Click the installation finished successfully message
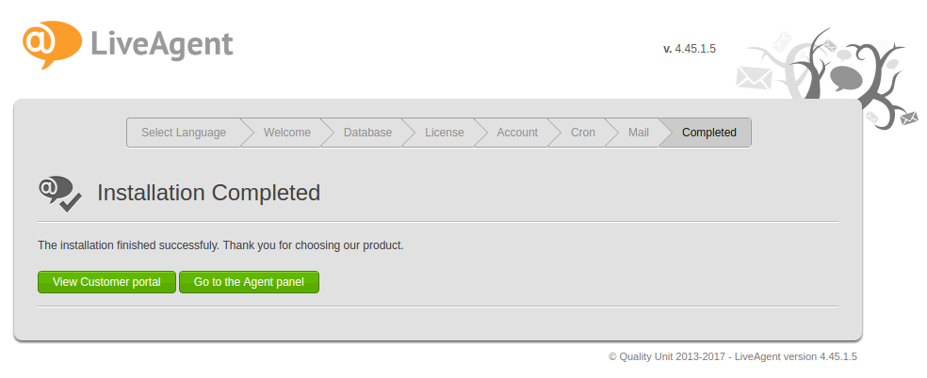Image resolution: width=927 pixels, height=378 pixels. pos(220,245)
